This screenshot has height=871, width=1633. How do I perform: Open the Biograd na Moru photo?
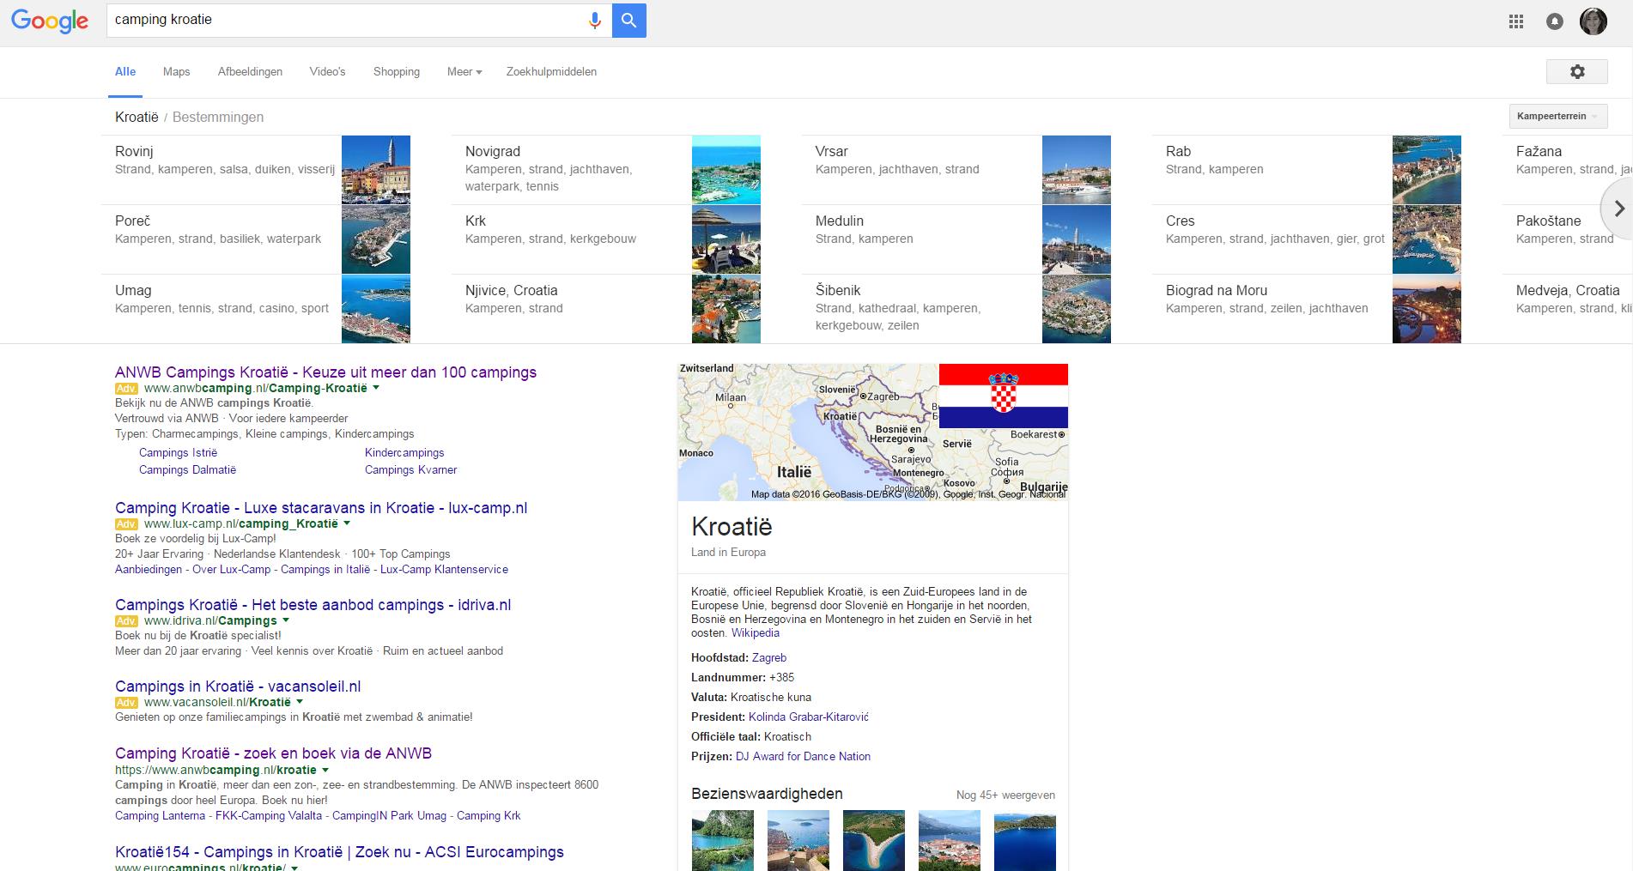click(x=1427, y=308)
